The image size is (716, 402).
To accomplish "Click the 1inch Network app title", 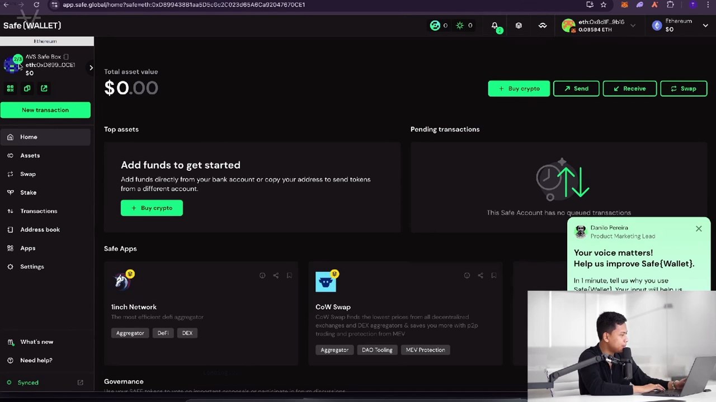I will coord(134,307).
